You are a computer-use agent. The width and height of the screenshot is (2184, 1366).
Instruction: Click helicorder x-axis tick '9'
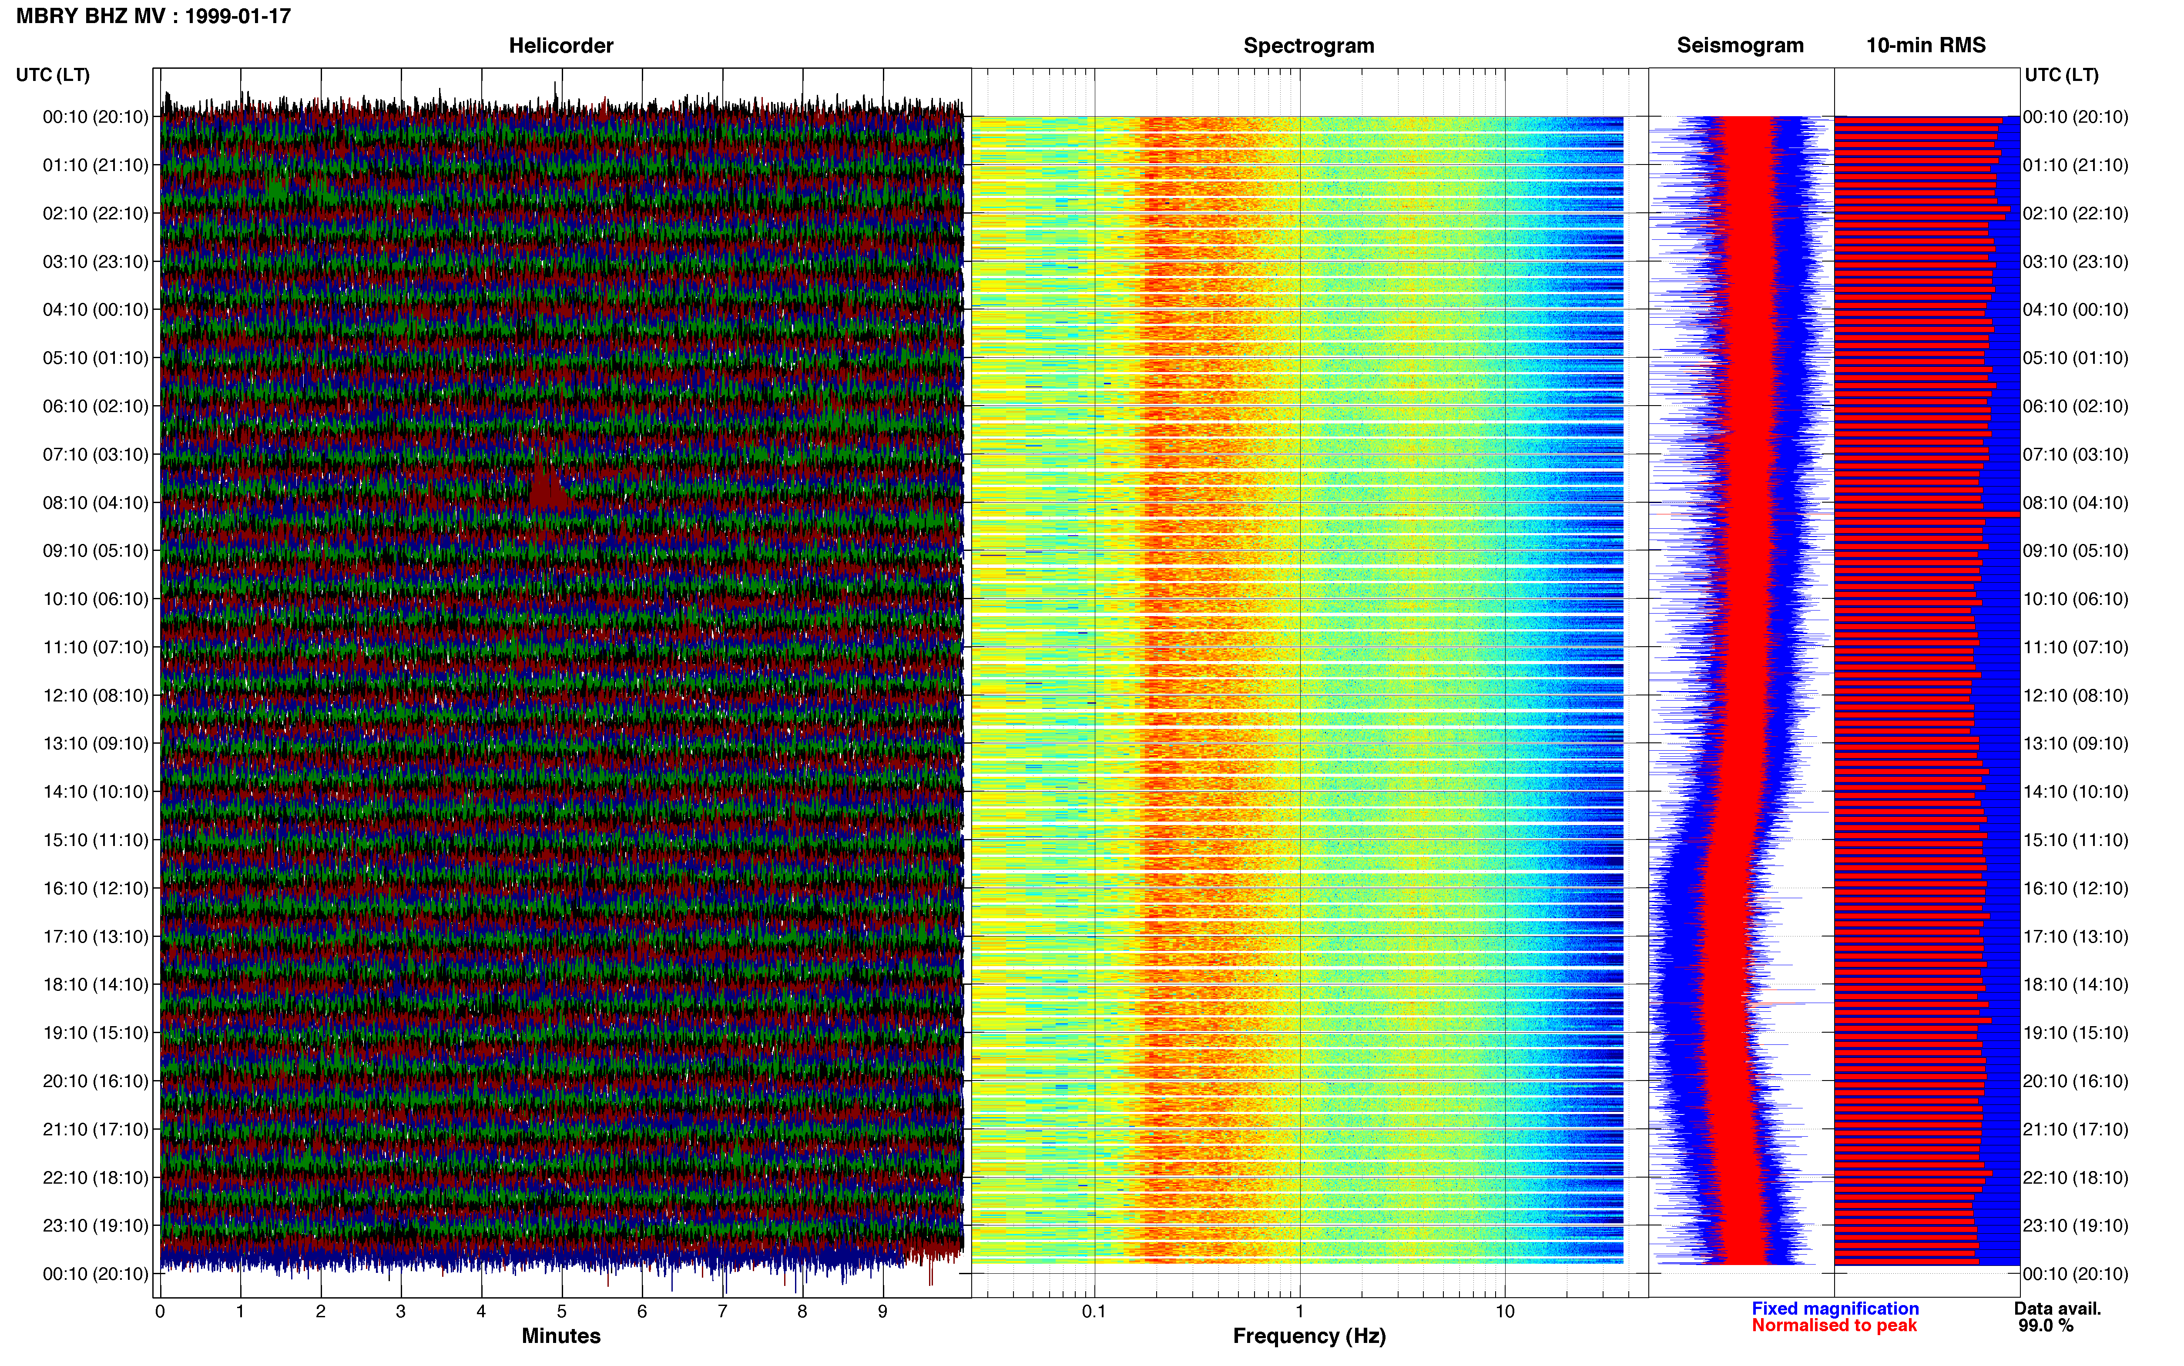pos(882,1312)
